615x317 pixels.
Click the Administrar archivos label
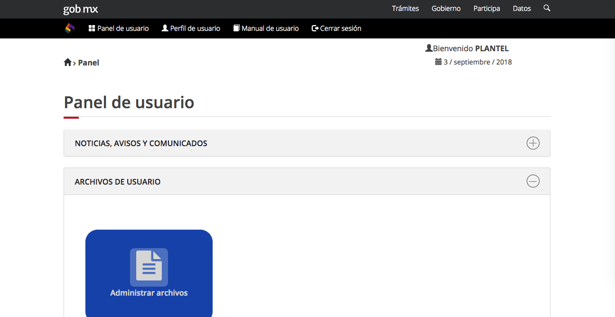pyautogui.click(x=149, y=293)
